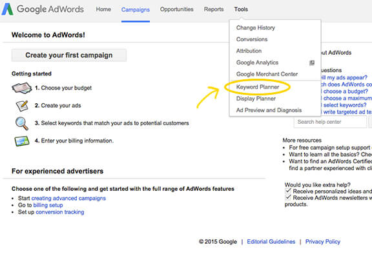The image size is (372, 256).
Task: Follow the billing setup link
Action: (x=48, y=205)
